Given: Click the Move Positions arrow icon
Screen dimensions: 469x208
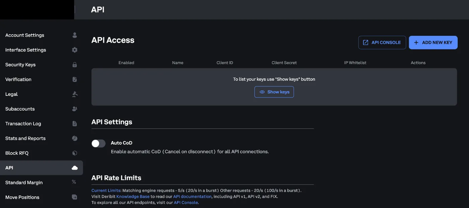Looking at the screenshot, I should [x=75, y=197].
